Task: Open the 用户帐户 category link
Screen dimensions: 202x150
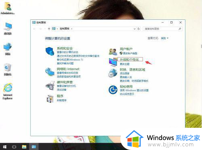Action: click(126, 49)
